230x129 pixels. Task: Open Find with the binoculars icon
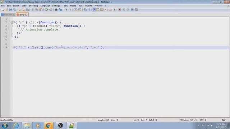(56, 10)
